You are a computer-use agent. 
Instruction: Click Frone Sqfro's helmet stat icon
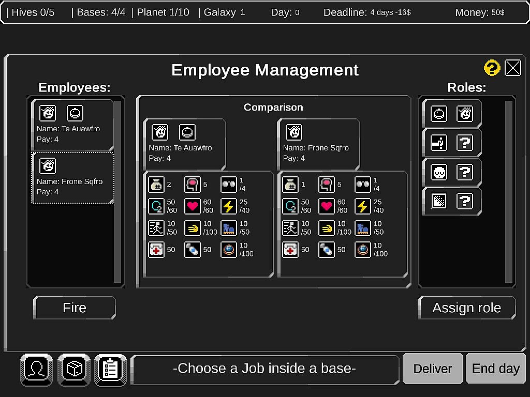pyautogui.click(x=363, y=250)
